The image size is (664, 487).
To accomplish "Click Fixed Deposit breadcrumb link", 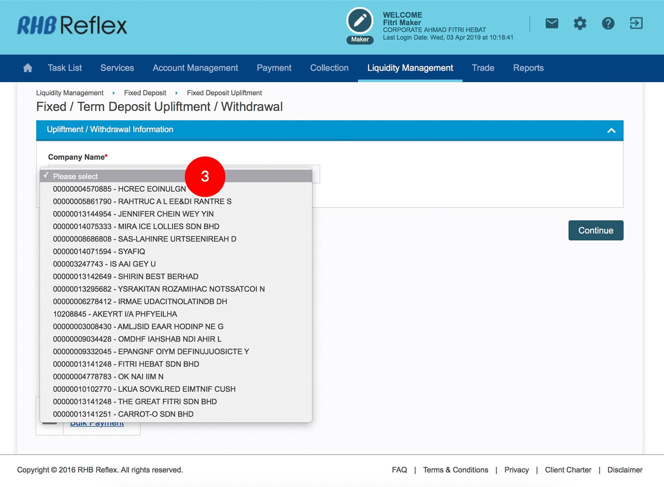I will pyautogui.click(x=145, y=93).
